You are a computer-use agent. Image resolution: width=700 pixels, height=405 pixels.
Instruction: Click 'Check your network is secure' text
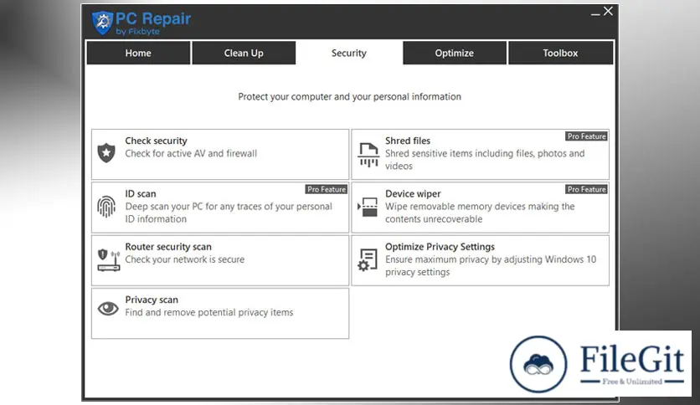click(x=185, y=259)
